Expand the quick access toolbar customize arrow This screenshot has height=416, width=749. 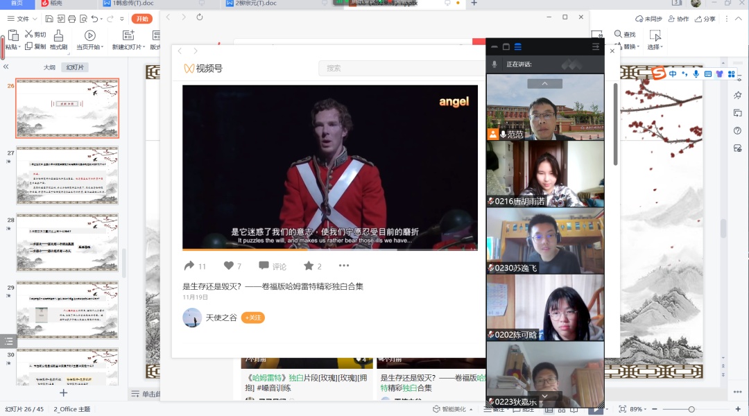click(122, 19)
